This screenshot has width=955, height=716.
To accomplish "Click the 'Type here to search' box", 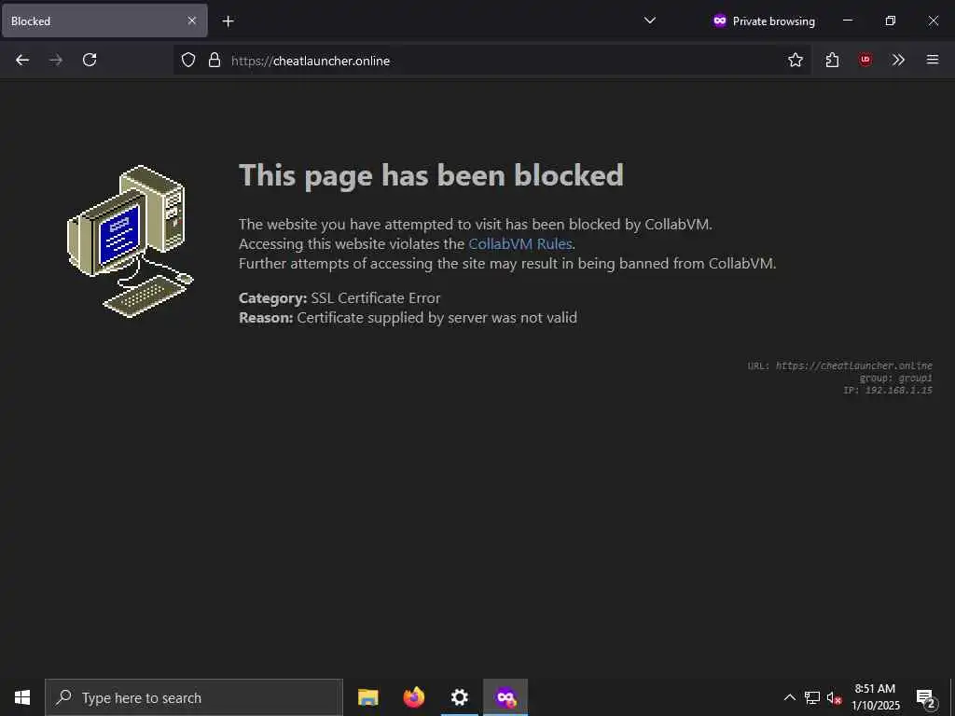I will click(194, 697).
